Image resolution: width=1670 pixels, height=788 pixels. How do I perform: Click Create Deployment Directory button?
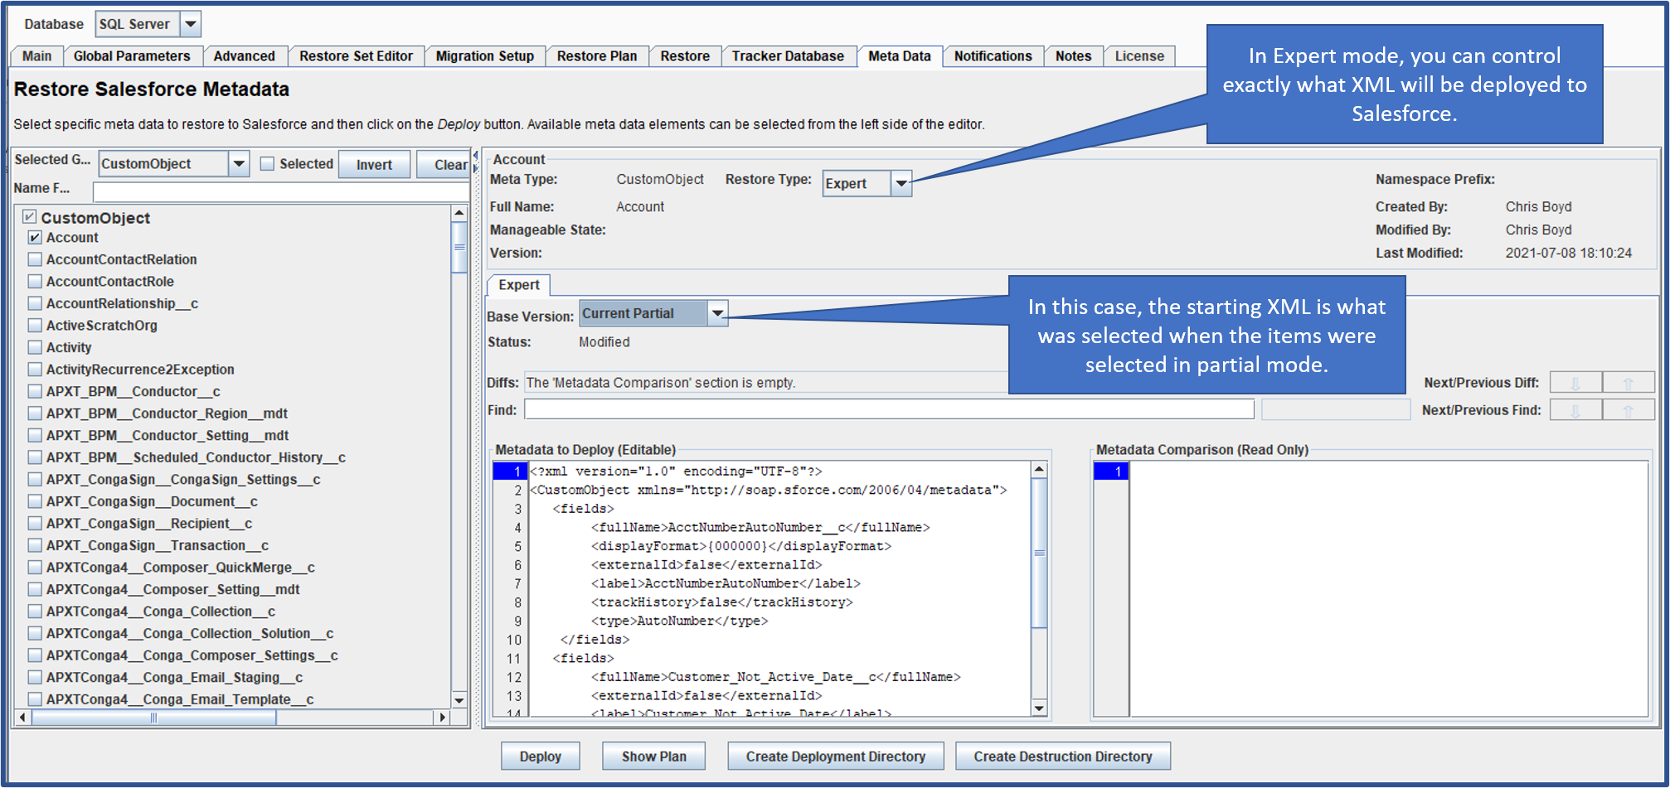tap(836, 757)
